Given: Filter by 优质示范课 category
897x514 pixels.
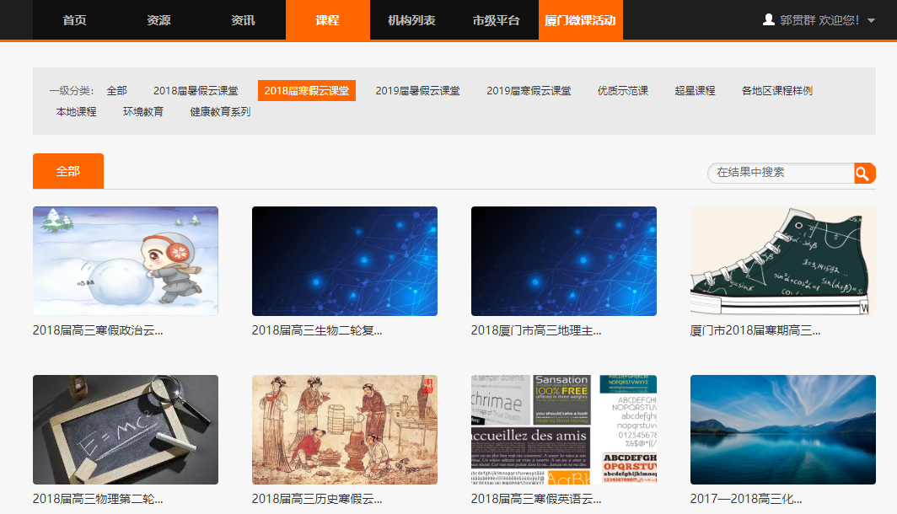Looking at the screenshot, I should [622, 90].
